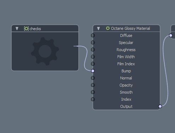Click the Specular input pin

[93, 43]
